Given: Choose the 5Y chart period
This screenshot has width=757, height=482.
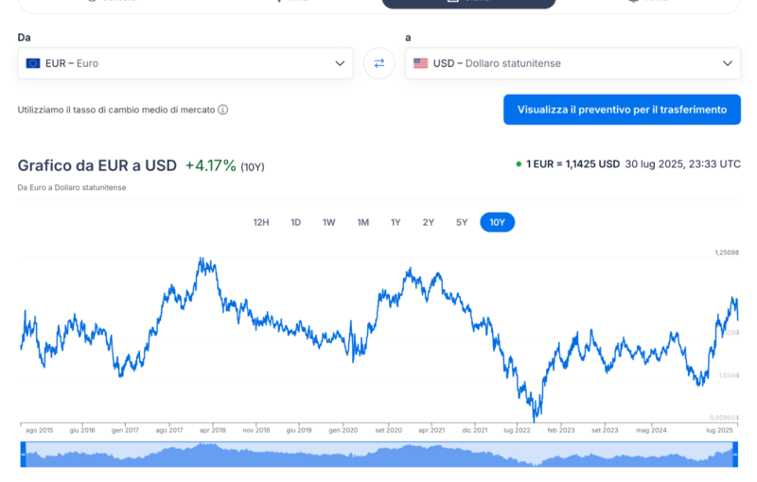Looking at the screenshot, I should (462, 222).
